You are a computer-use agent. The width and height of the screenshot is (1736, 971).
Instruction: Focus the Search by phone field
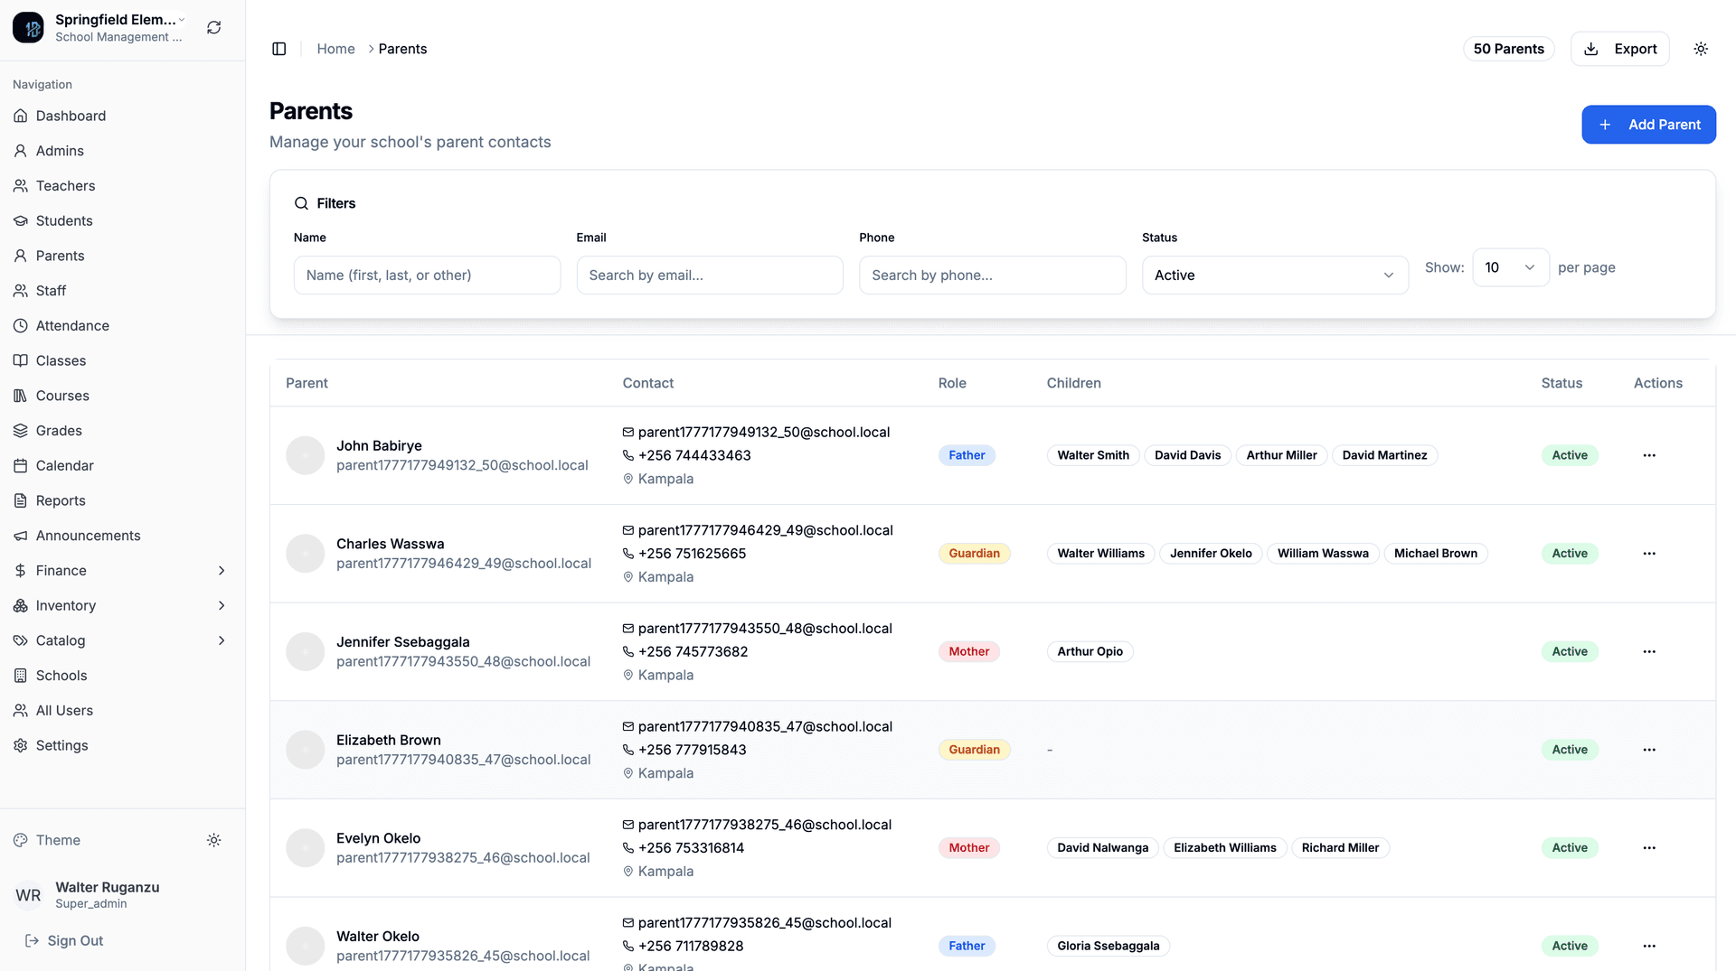[x=992, y=275]
